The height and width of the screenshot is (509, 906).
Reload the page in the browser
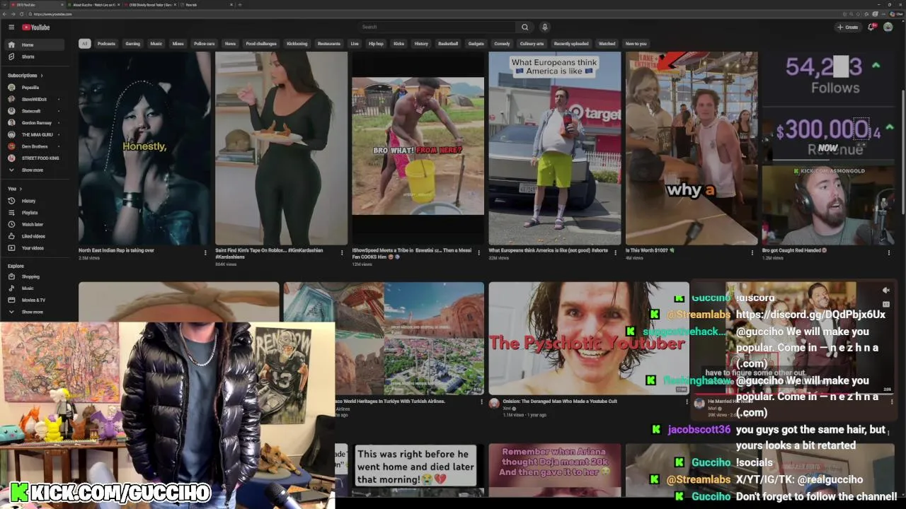click(x=21, y=14)
